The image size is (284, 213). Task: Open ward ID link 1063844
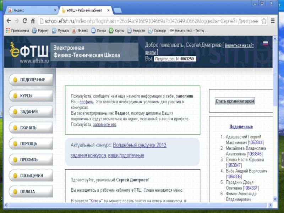tap(256, 143)
